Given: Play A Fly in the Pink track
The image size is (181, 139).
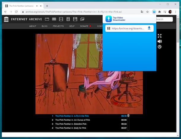Looking at the screenshot, I should point(72,116).
